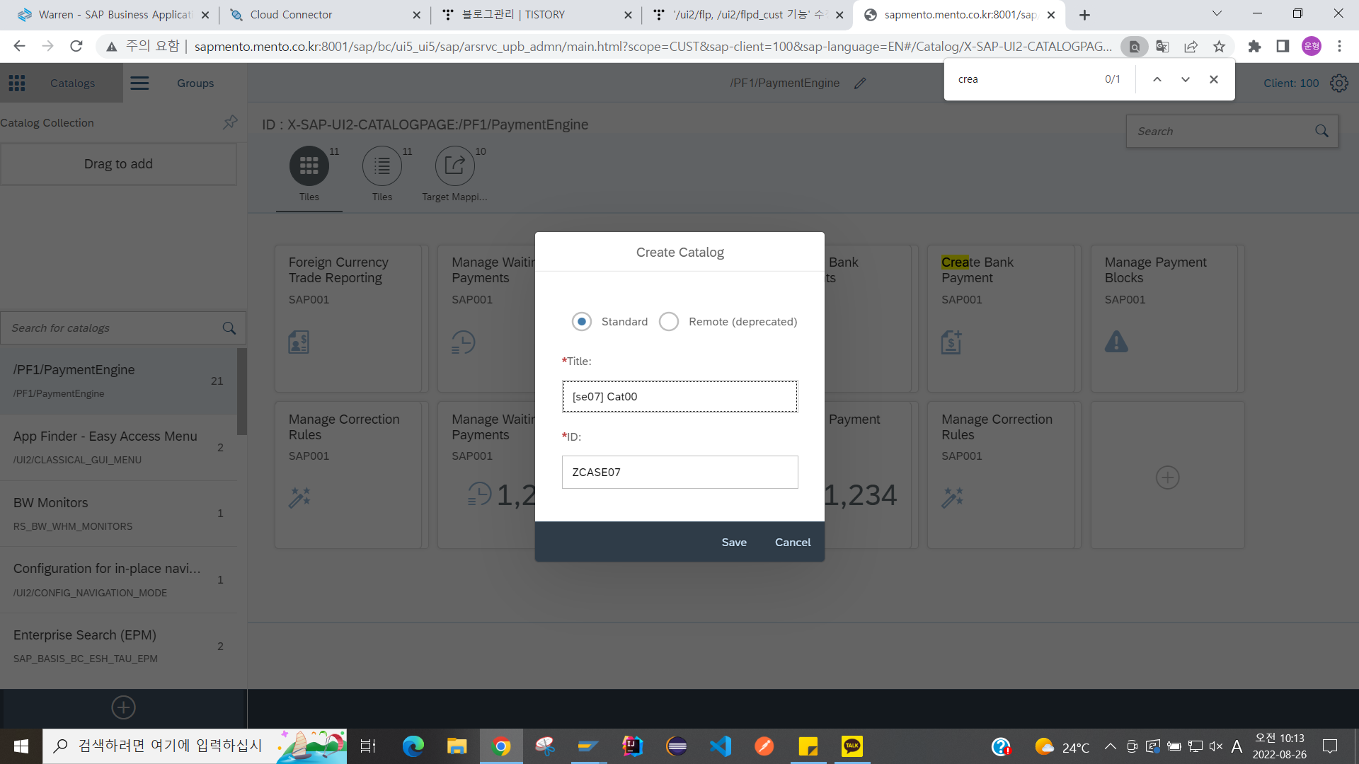
Task: Go back in browser
Action: click(19, 46)
